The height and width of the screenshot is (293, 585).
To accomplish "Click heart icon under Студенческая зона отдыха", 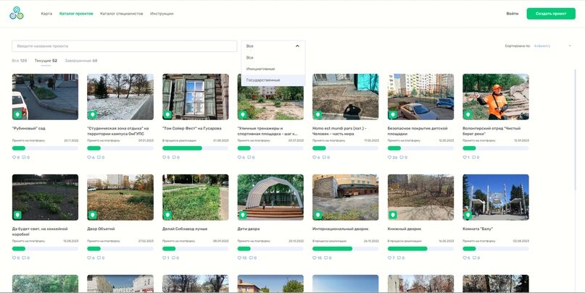I will click(89, 158).
